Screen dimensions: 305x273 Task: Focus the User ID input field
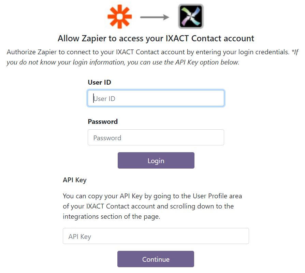(x=156, y=98)
